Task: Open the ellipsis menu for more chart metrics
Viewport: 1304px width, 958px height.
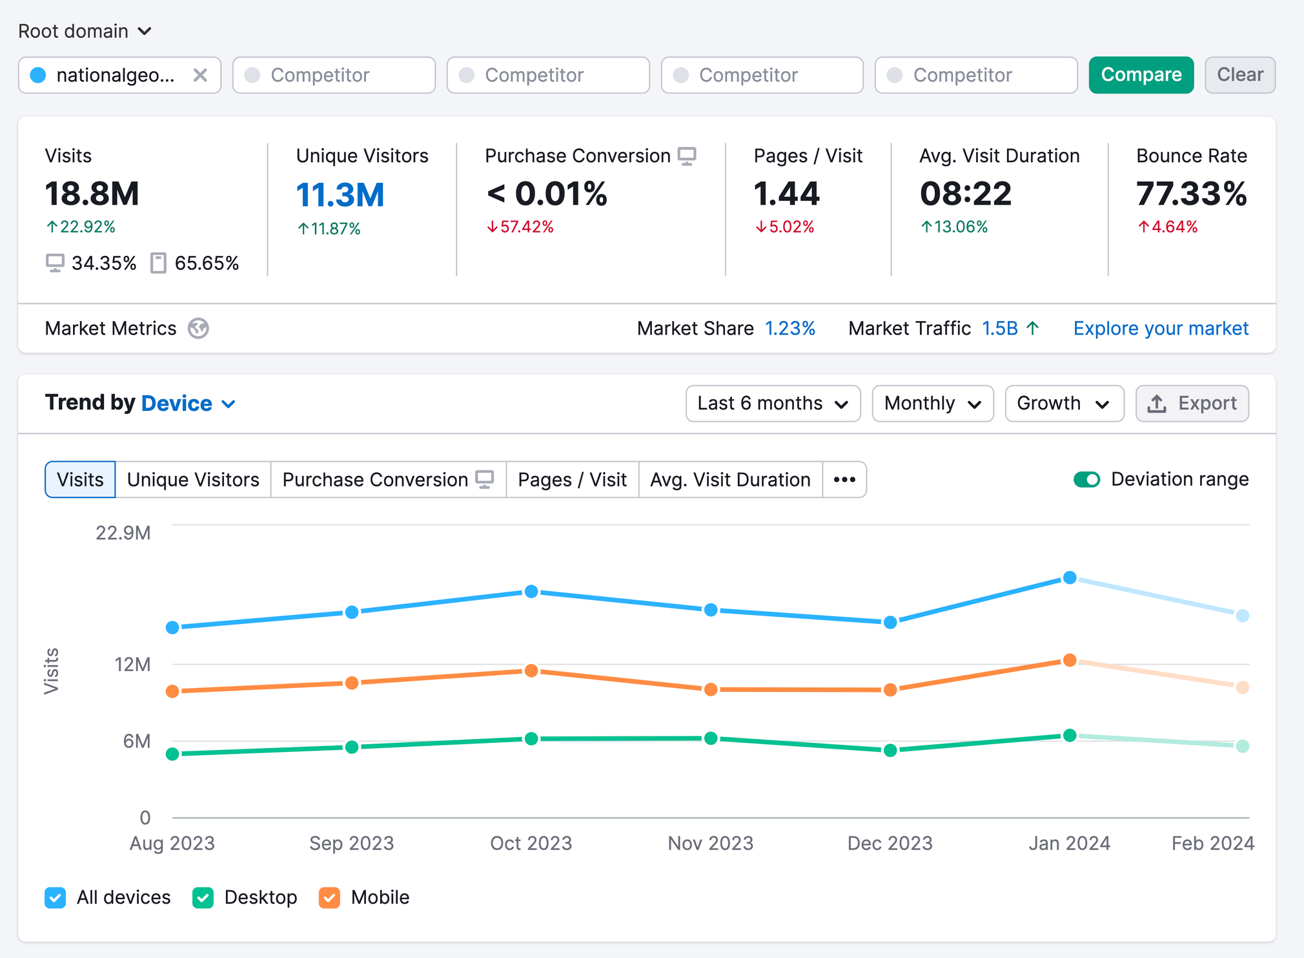Action: coord(845,479)
